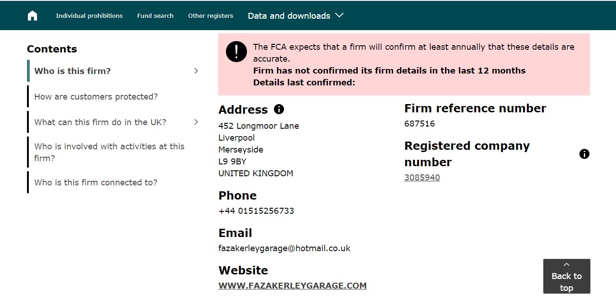Open Individual prohibitions page
The width and height of the screenshot is (616, 300).
(89, 16)
